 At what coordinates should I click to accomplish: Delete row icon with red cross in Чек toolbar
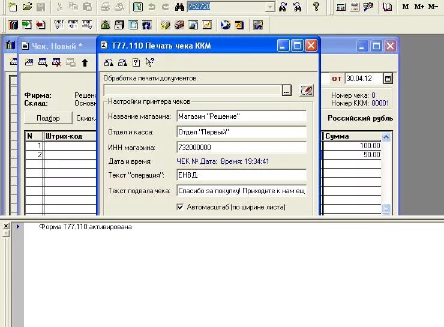click(56, 62)
